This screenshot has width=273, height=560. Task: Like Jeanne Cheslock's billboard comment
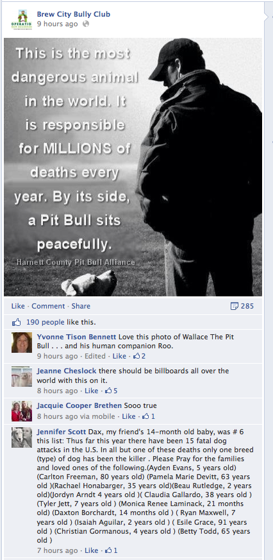pos(92,391)
